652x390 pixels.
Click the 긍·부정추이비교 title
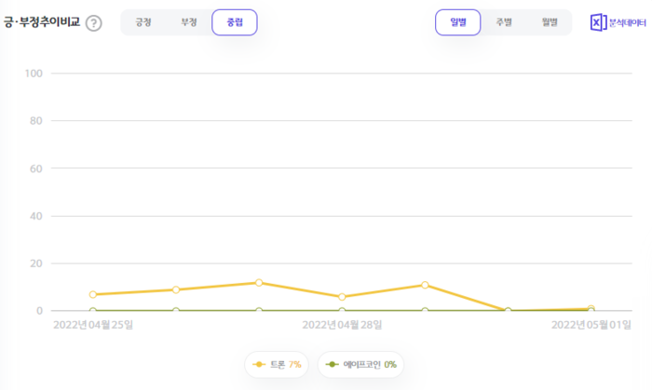pyautogui.click(x=41, y=22)
